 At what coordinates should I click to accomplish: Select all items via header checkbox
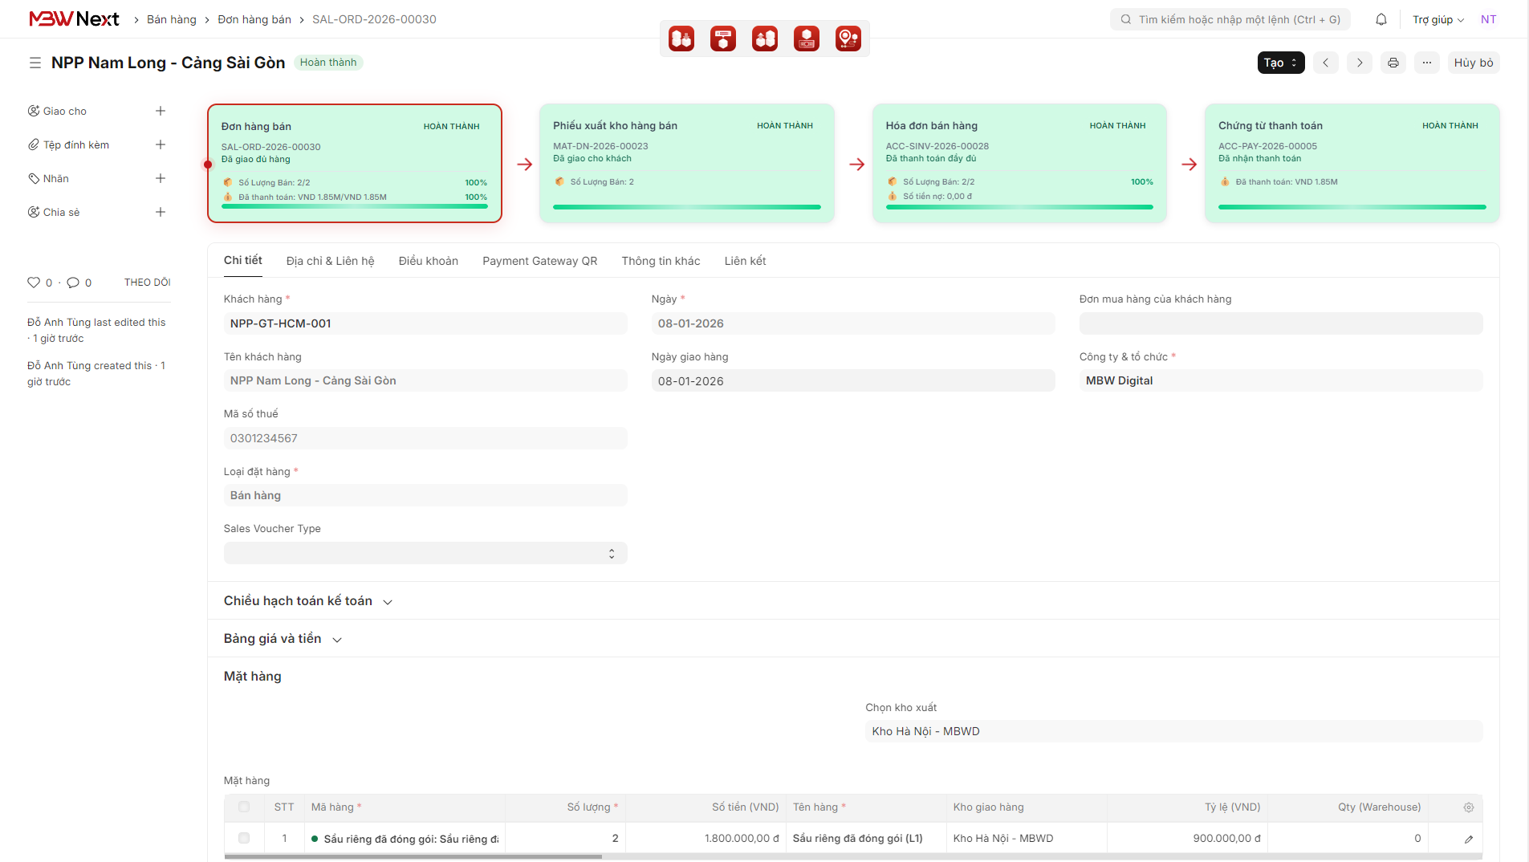click(x=244, y=807)
